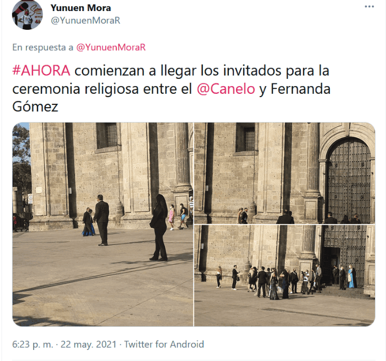386x361 pixels.
Task: Open the #AHORA hashtag
Action: (41, 71)
